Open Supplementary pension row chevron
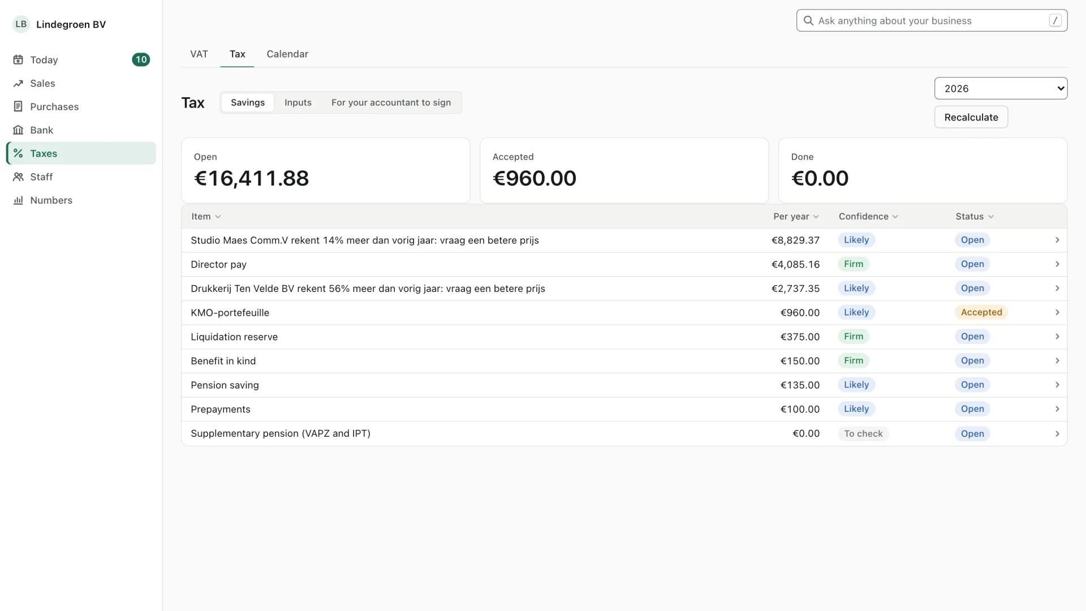Screen dimensions: 1086x611 [1057, 433]
